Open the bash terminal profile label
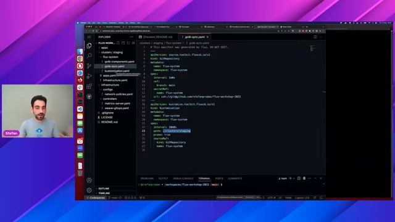Viewport: 395px width, 222px height. coord(283,178)
